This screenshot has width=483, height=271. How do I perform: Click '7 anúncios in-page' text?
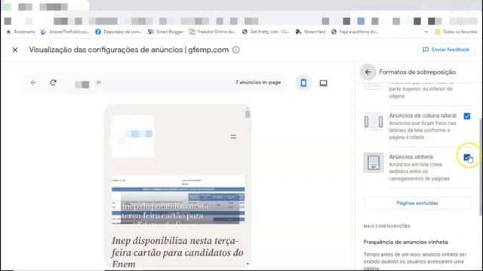pyautogui.click(x=258, y=82)
